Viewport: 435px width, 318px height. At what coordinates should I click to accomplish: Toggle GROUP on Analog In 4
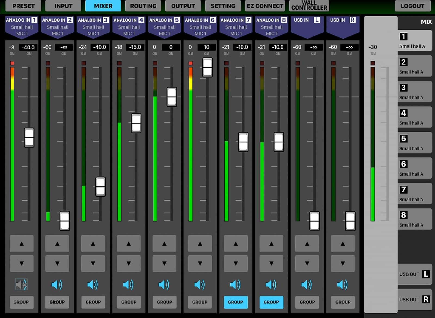[x=129, y=302]
